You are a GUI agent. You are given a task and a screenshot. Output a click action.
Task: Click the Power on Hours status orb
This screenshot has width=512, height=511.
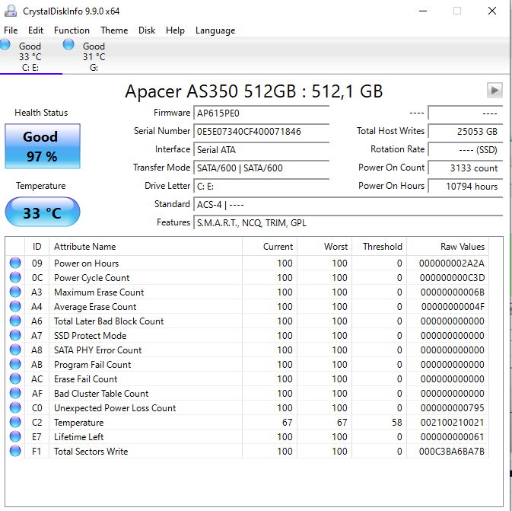point(15,263)
